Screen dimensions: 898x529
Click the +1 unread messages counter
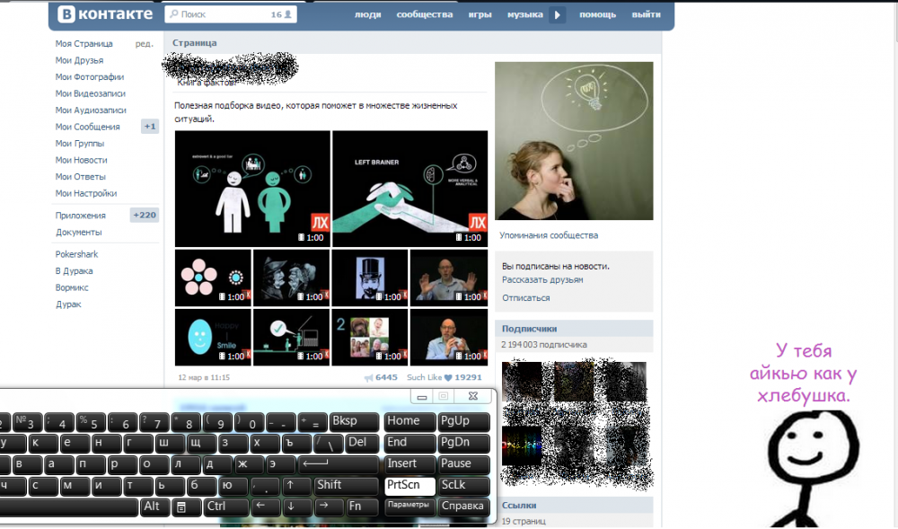150,127
